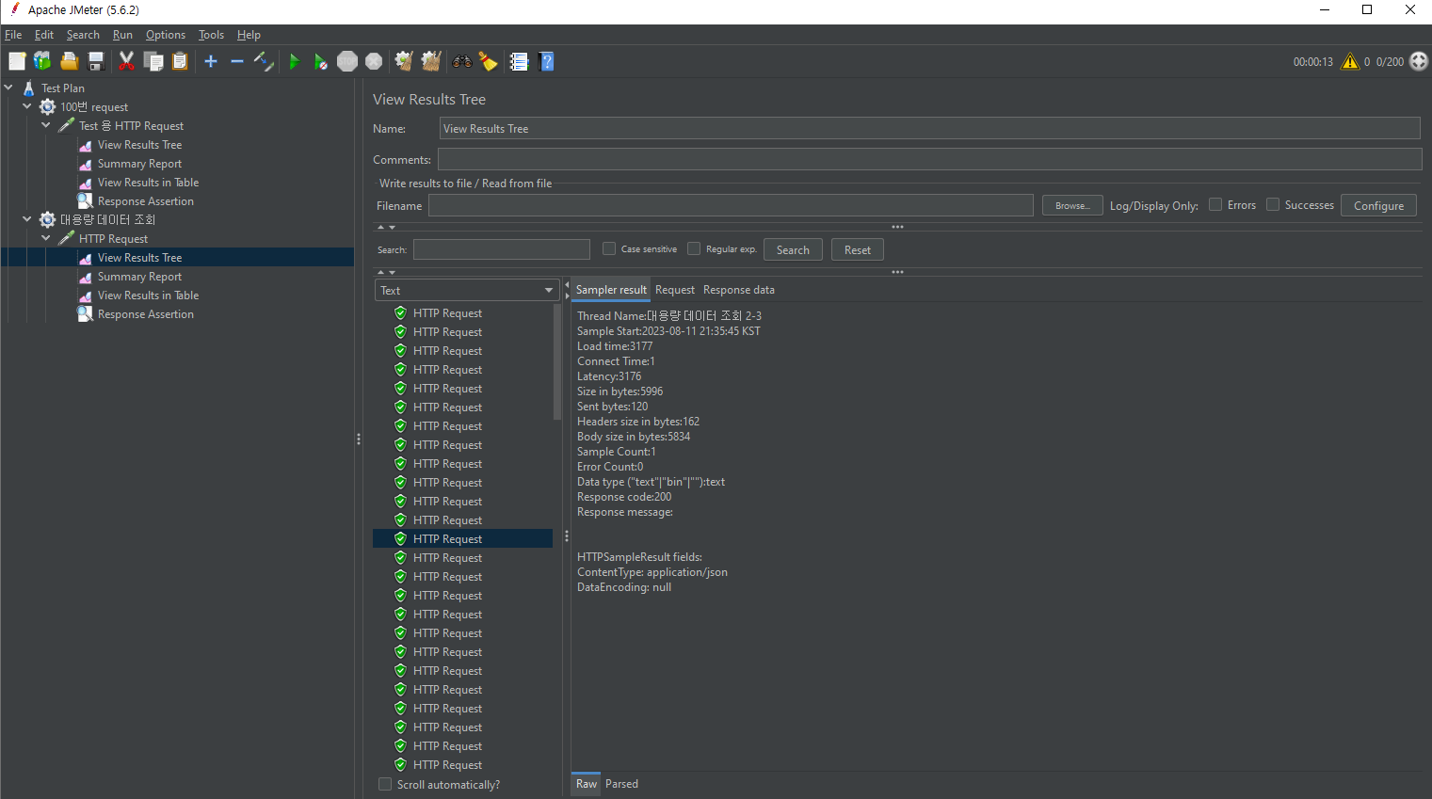Expand all tree nodes with plus icon
1432x799 pixels.
point(211,61)
